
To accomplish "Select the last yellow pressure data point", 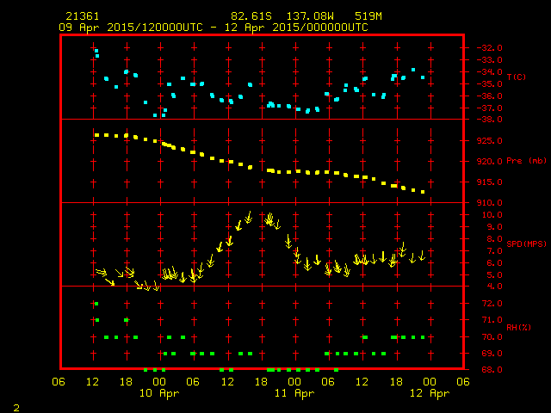I will [x=424, y=192].
